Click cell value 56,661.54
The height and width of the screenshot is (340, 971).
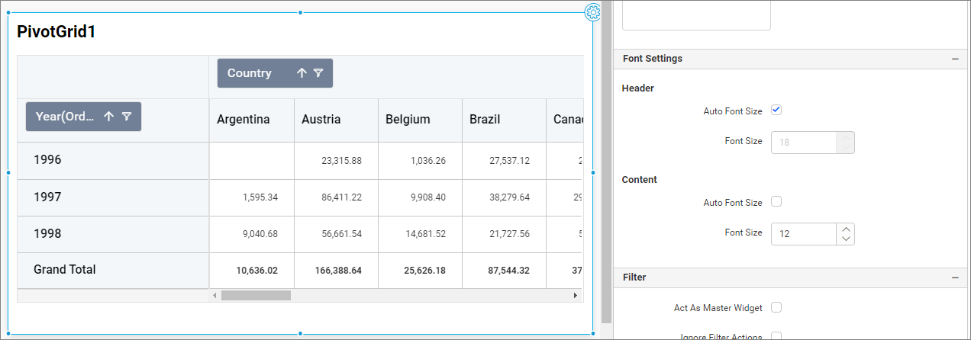pos(341,234)
